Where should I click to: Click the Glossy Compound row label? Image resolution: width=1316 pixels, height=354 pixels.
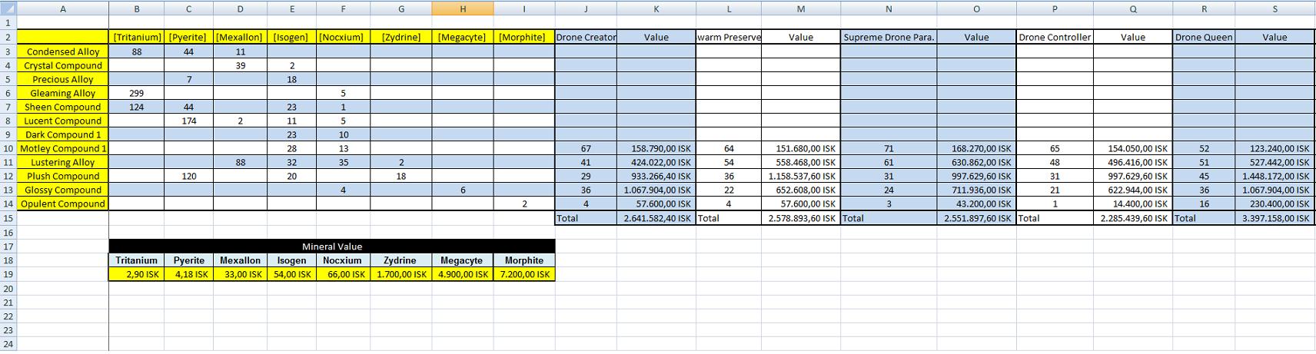tap(63, 190)
